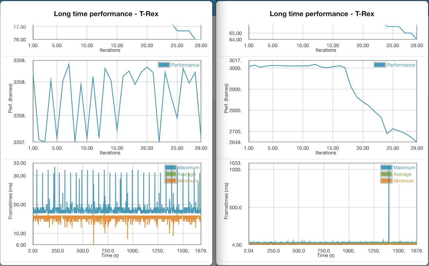Viewport: 429px width, 266px height.
Task: Click the 1033. frametimes tick label
Action: 236,163
